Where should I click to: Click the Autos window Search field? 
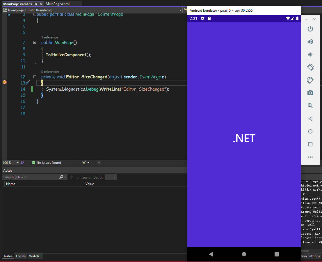point(29,177)
